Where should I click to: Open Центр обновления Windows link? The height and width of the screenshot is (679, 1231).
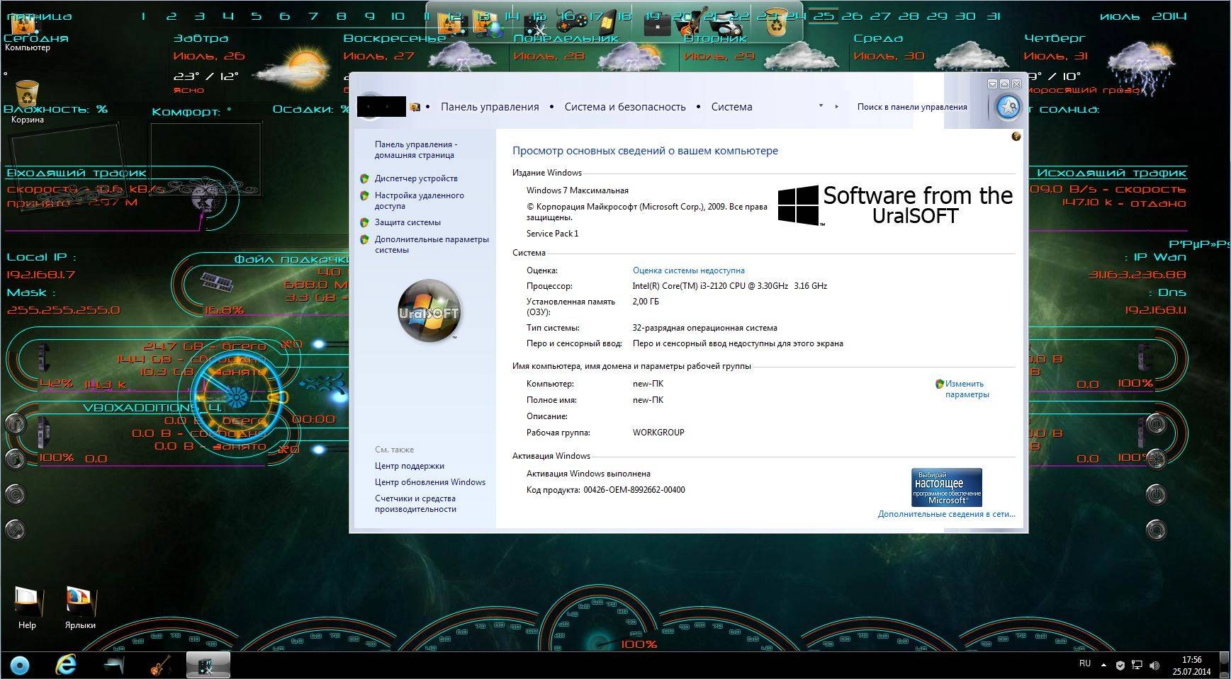tap(429, 482)
